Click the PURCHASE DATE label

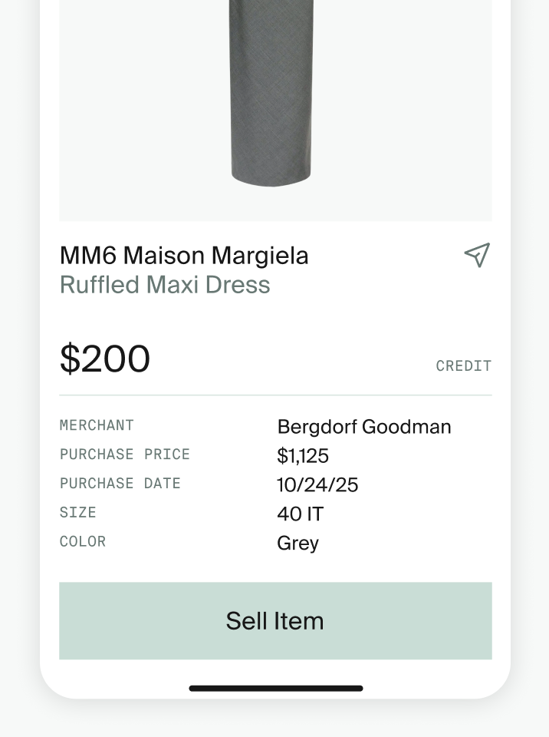(x=120, y=484)
